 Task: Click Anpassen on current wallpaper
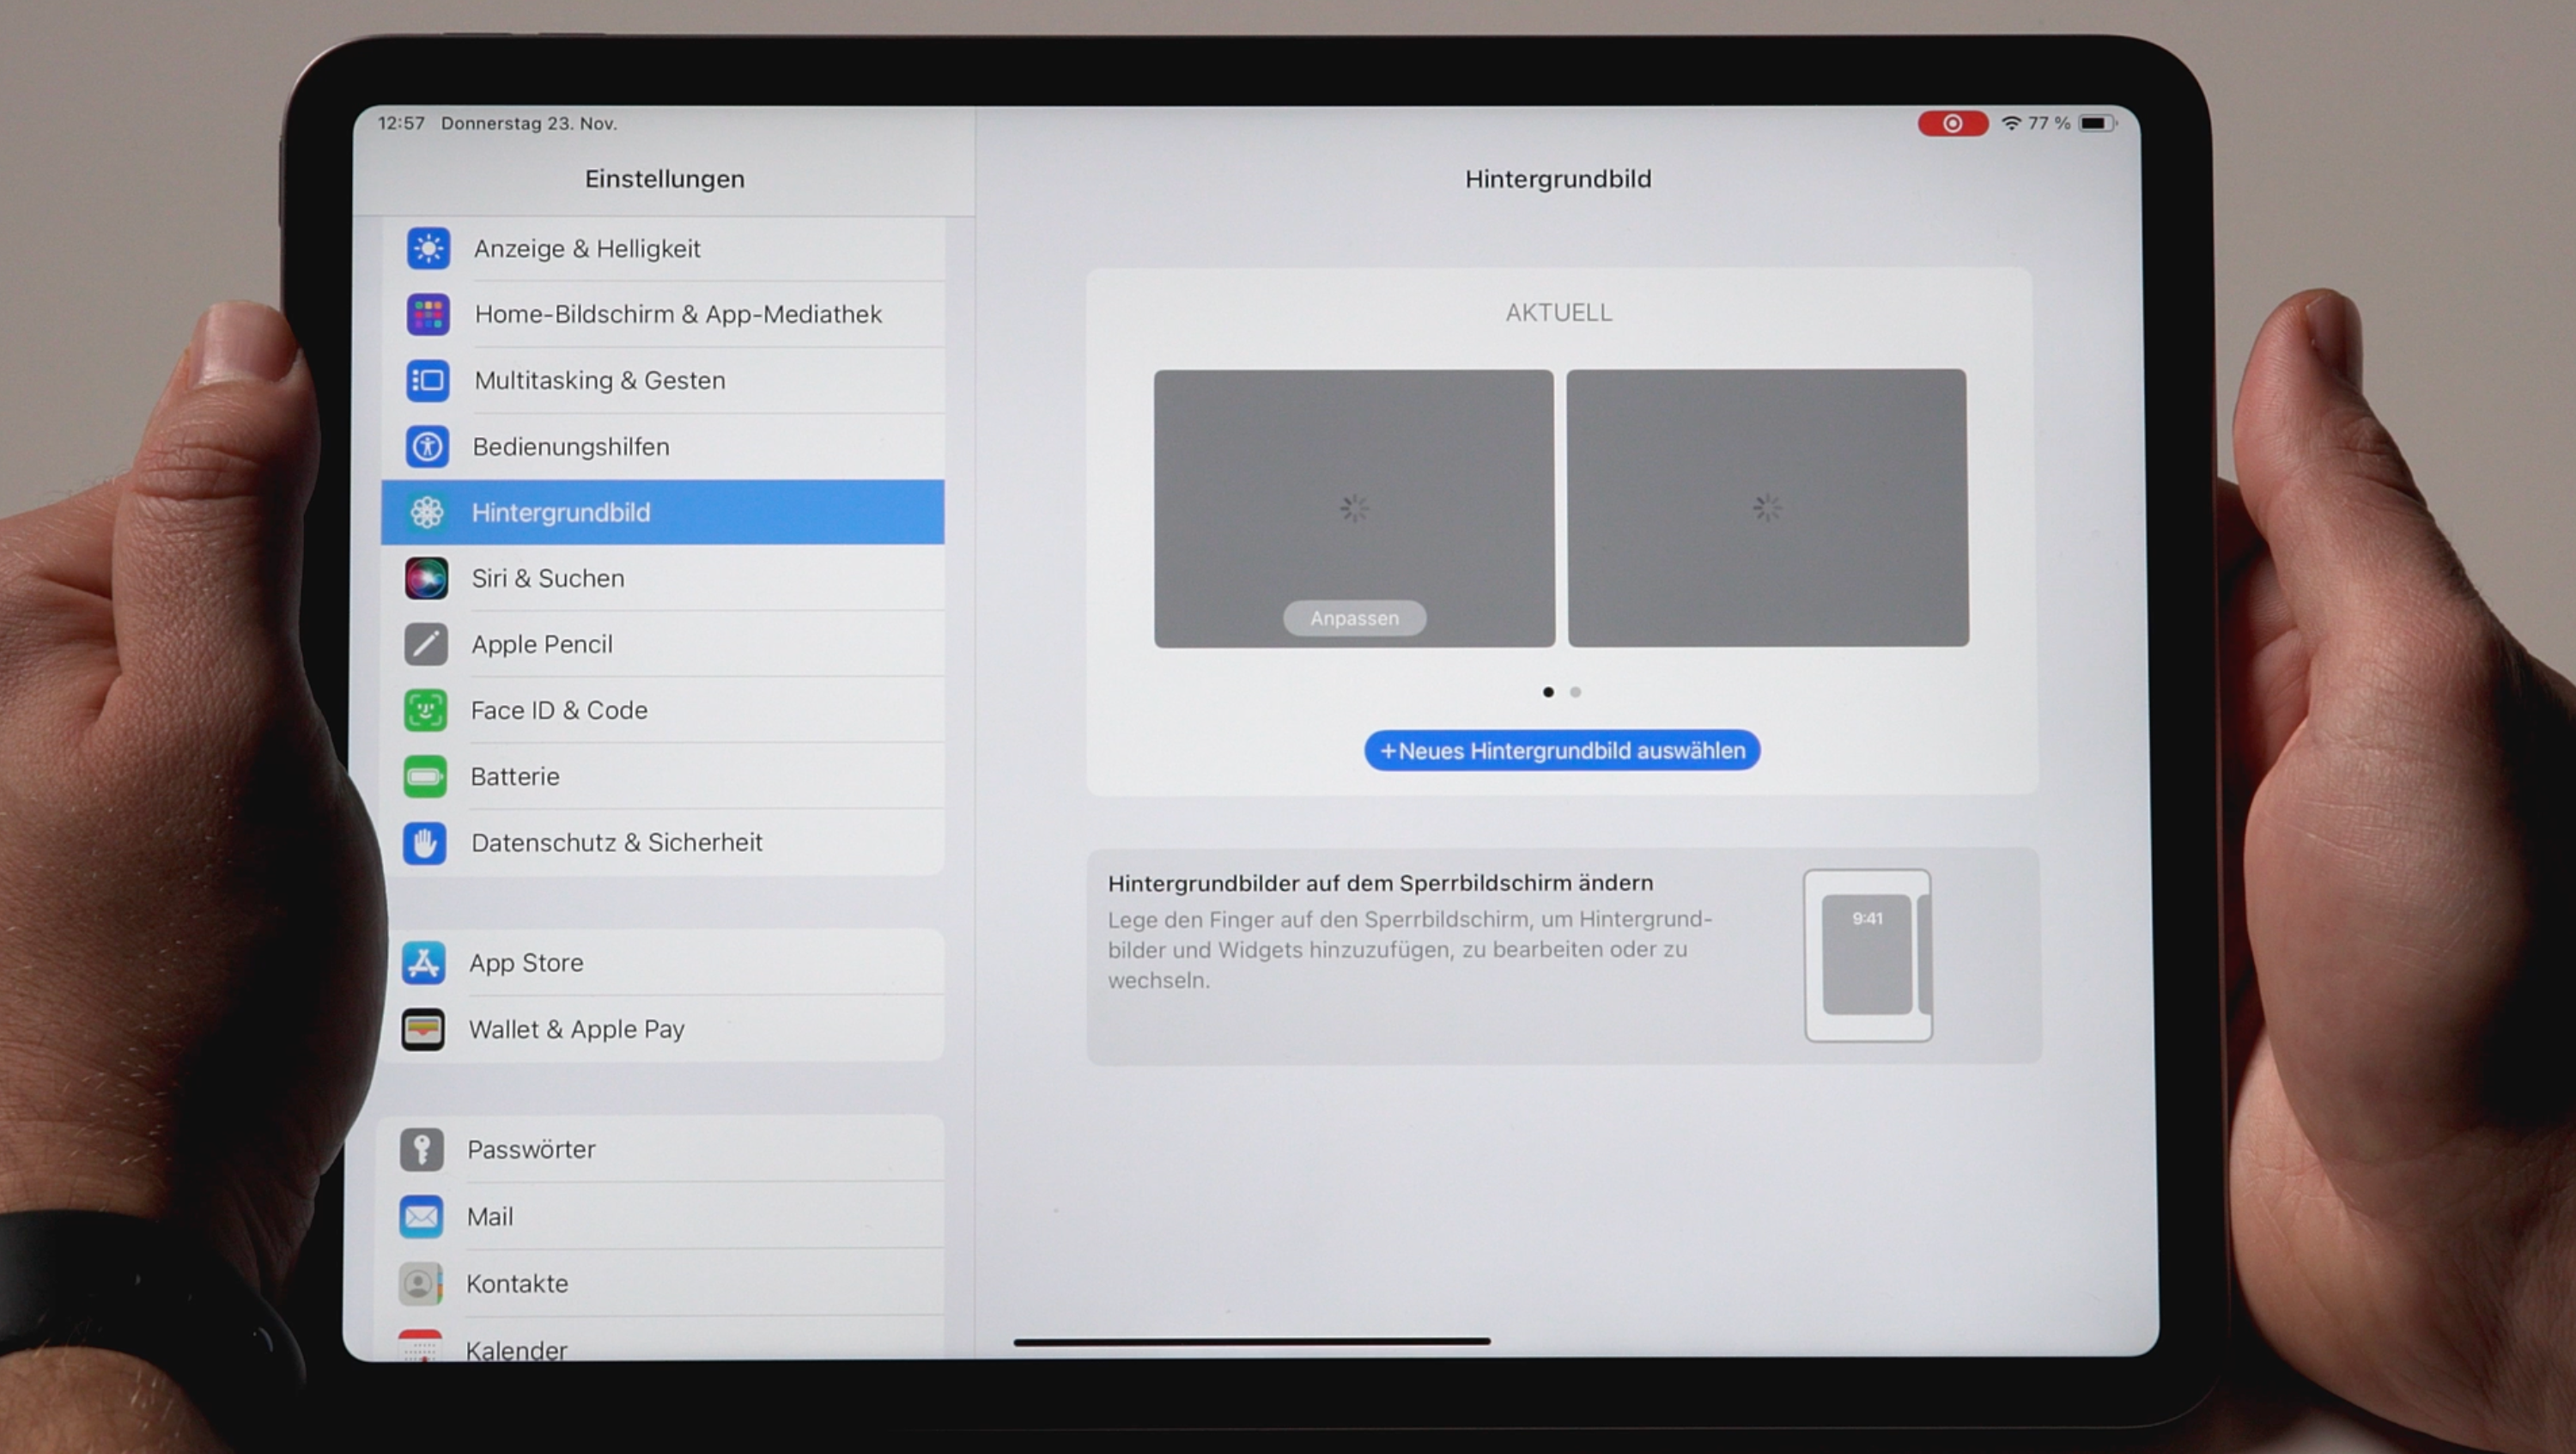click(x=1352, y=616)
